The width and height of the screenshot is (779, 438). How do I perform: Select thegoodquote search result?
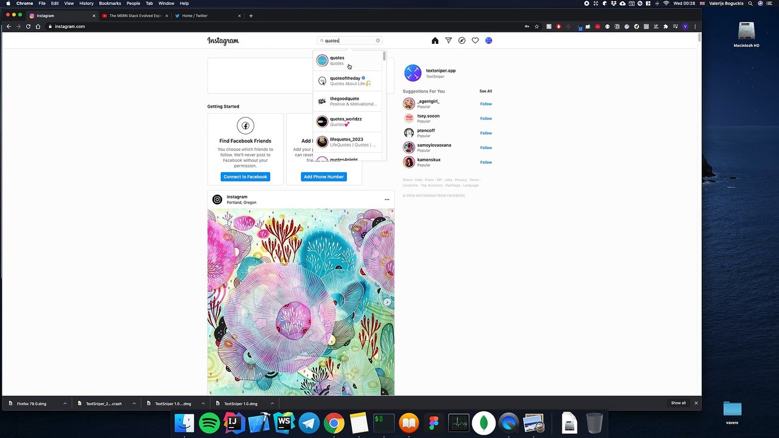348,101
